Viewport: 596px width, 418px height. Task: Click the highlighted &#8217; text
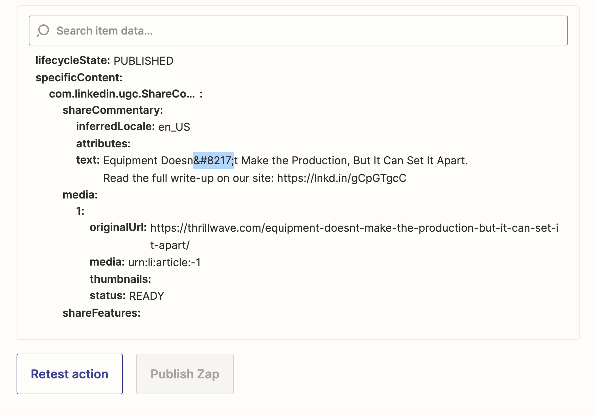(213, 161)
